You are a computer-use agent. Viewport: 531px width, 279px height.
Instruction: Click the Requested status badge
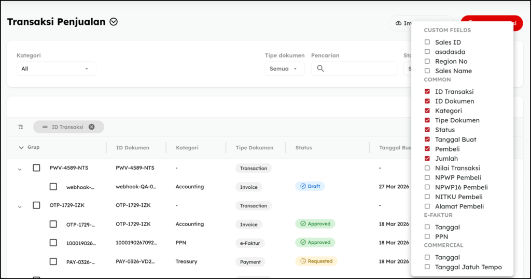point(316,261)
